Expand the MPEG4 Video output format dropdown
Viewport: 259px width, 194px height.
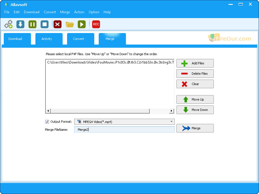coord(124,122)
